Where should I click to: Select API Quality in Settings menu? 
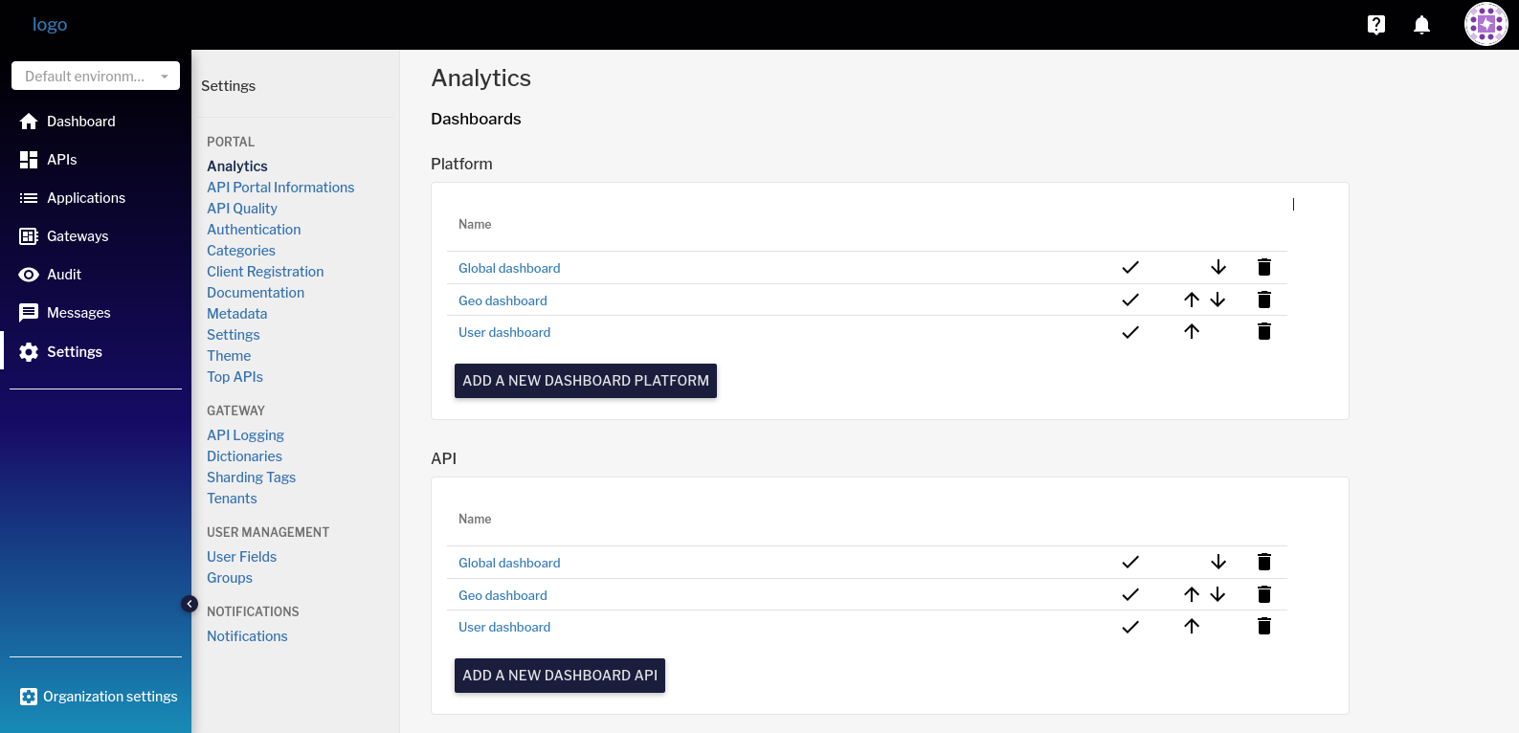(x=242, y=209)
